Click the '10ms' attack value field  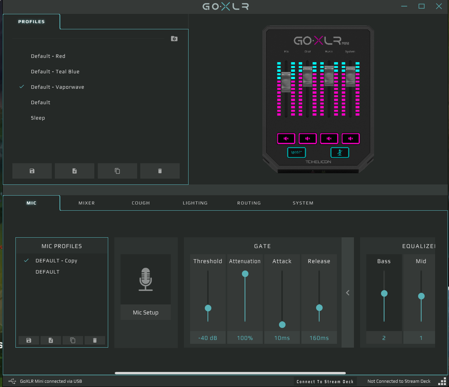(x=282, y=338)
